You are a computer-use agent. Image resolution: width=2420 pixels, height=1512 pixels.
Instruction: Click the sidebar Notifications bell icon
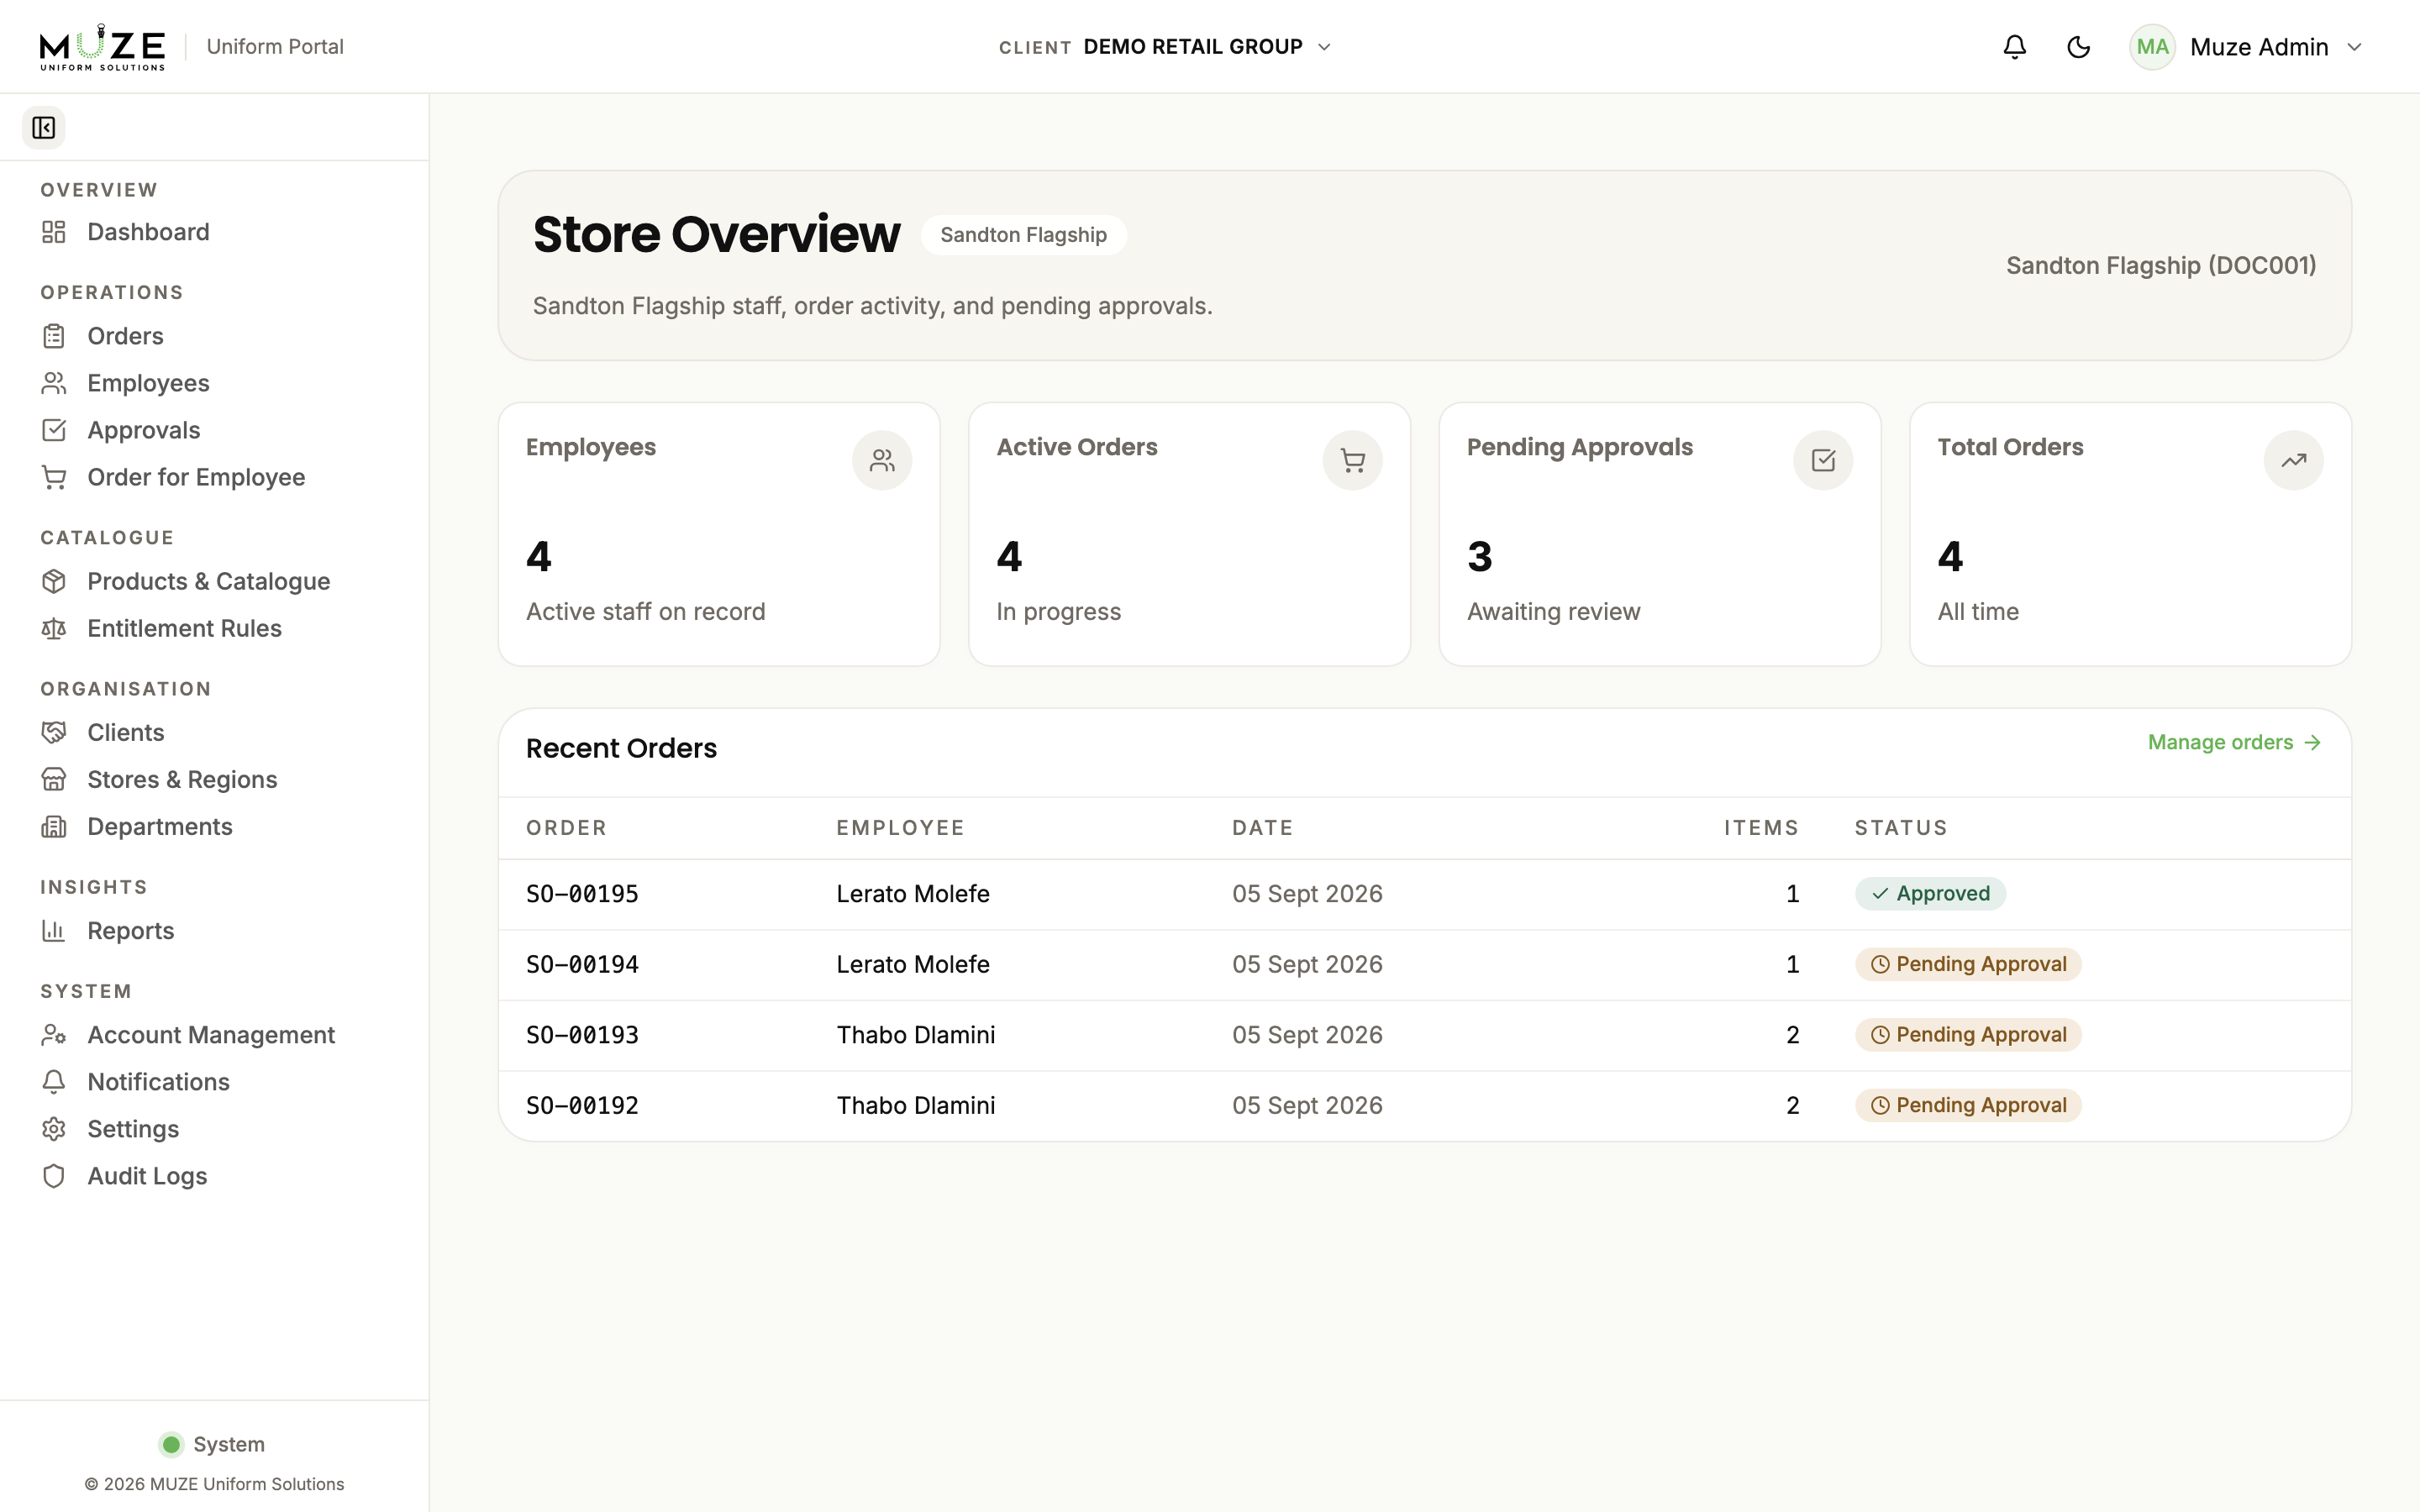[x=54, y=1081]
